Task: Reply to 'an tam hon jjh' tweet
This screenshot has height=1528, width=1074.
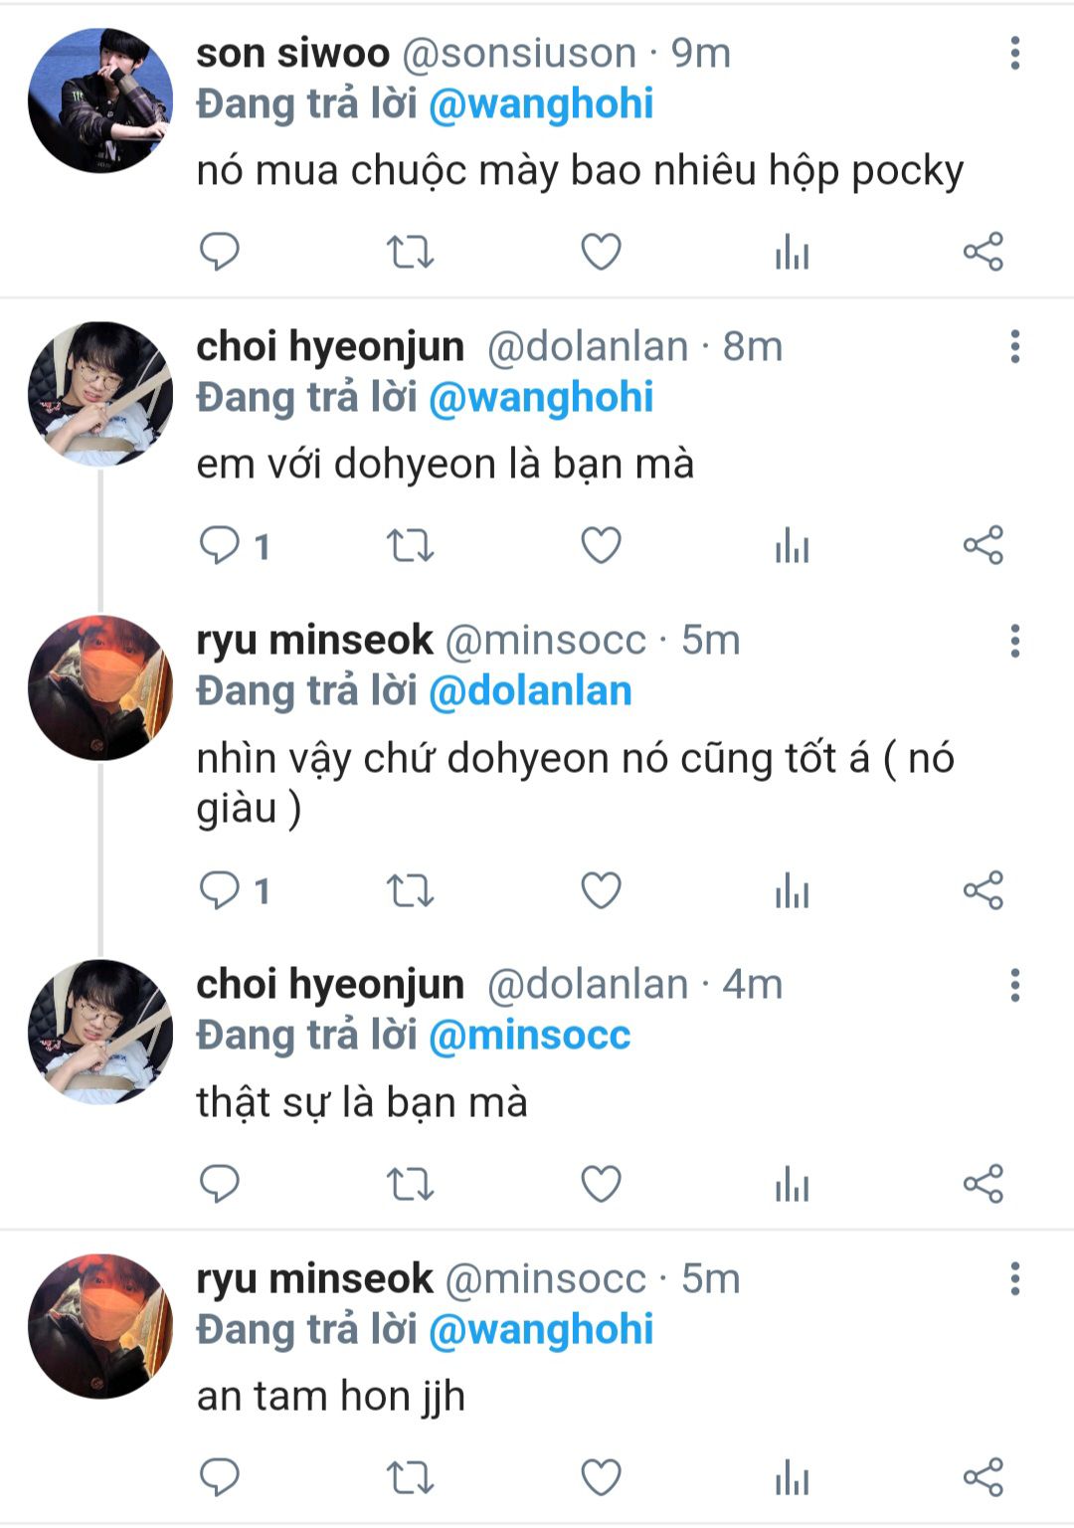Action: click(x=219, y=1477)
